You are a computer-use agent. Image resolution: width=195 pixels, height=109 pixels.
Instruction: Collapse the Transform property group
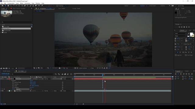[10, 81]
